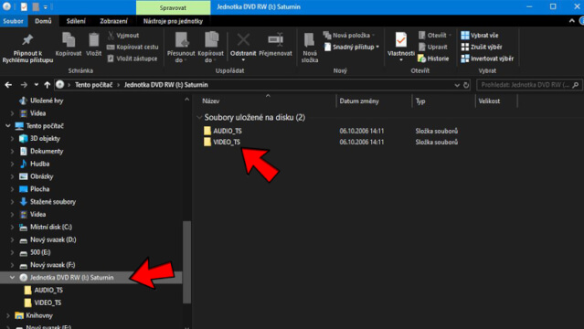The height and width of the screenshot is (329, 584).
Task: Switch to the Domů ribbon tab
Action: (x=43, y=21)
